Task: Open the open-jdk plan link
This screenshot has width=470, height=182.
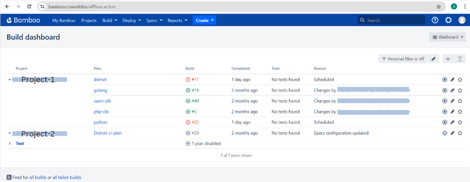Action: pyautogui.click(x=103, y=101)
